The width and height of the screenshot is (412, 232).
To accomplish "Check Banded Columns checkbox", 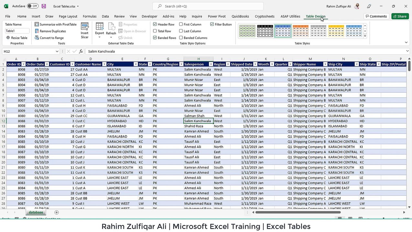I will click(x=181, y=38).
